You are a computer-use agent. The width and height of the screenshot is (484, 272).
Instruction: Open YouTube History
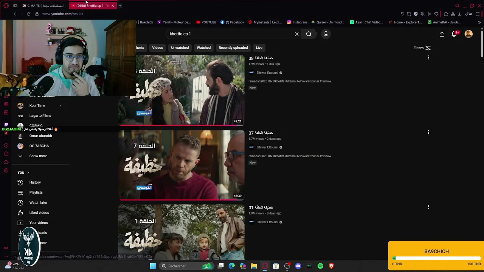(x=35, y=182)
